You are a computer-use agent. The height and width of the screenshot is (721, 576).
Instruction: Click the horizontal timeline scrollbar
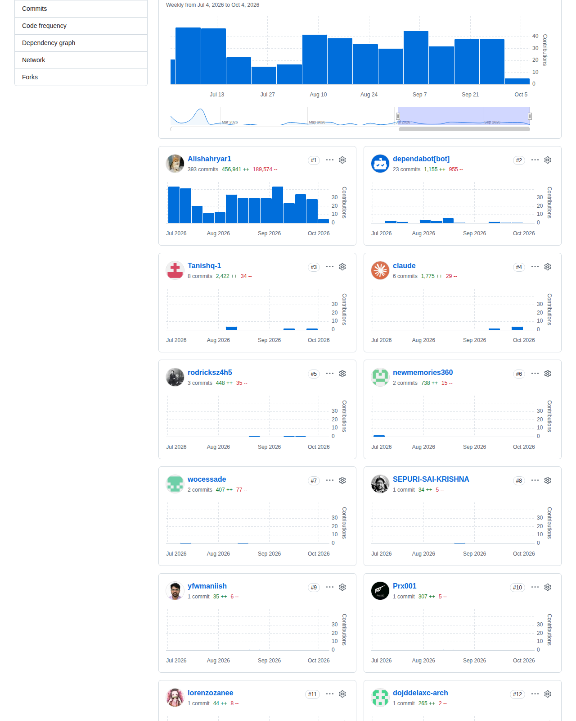[464, 129]
